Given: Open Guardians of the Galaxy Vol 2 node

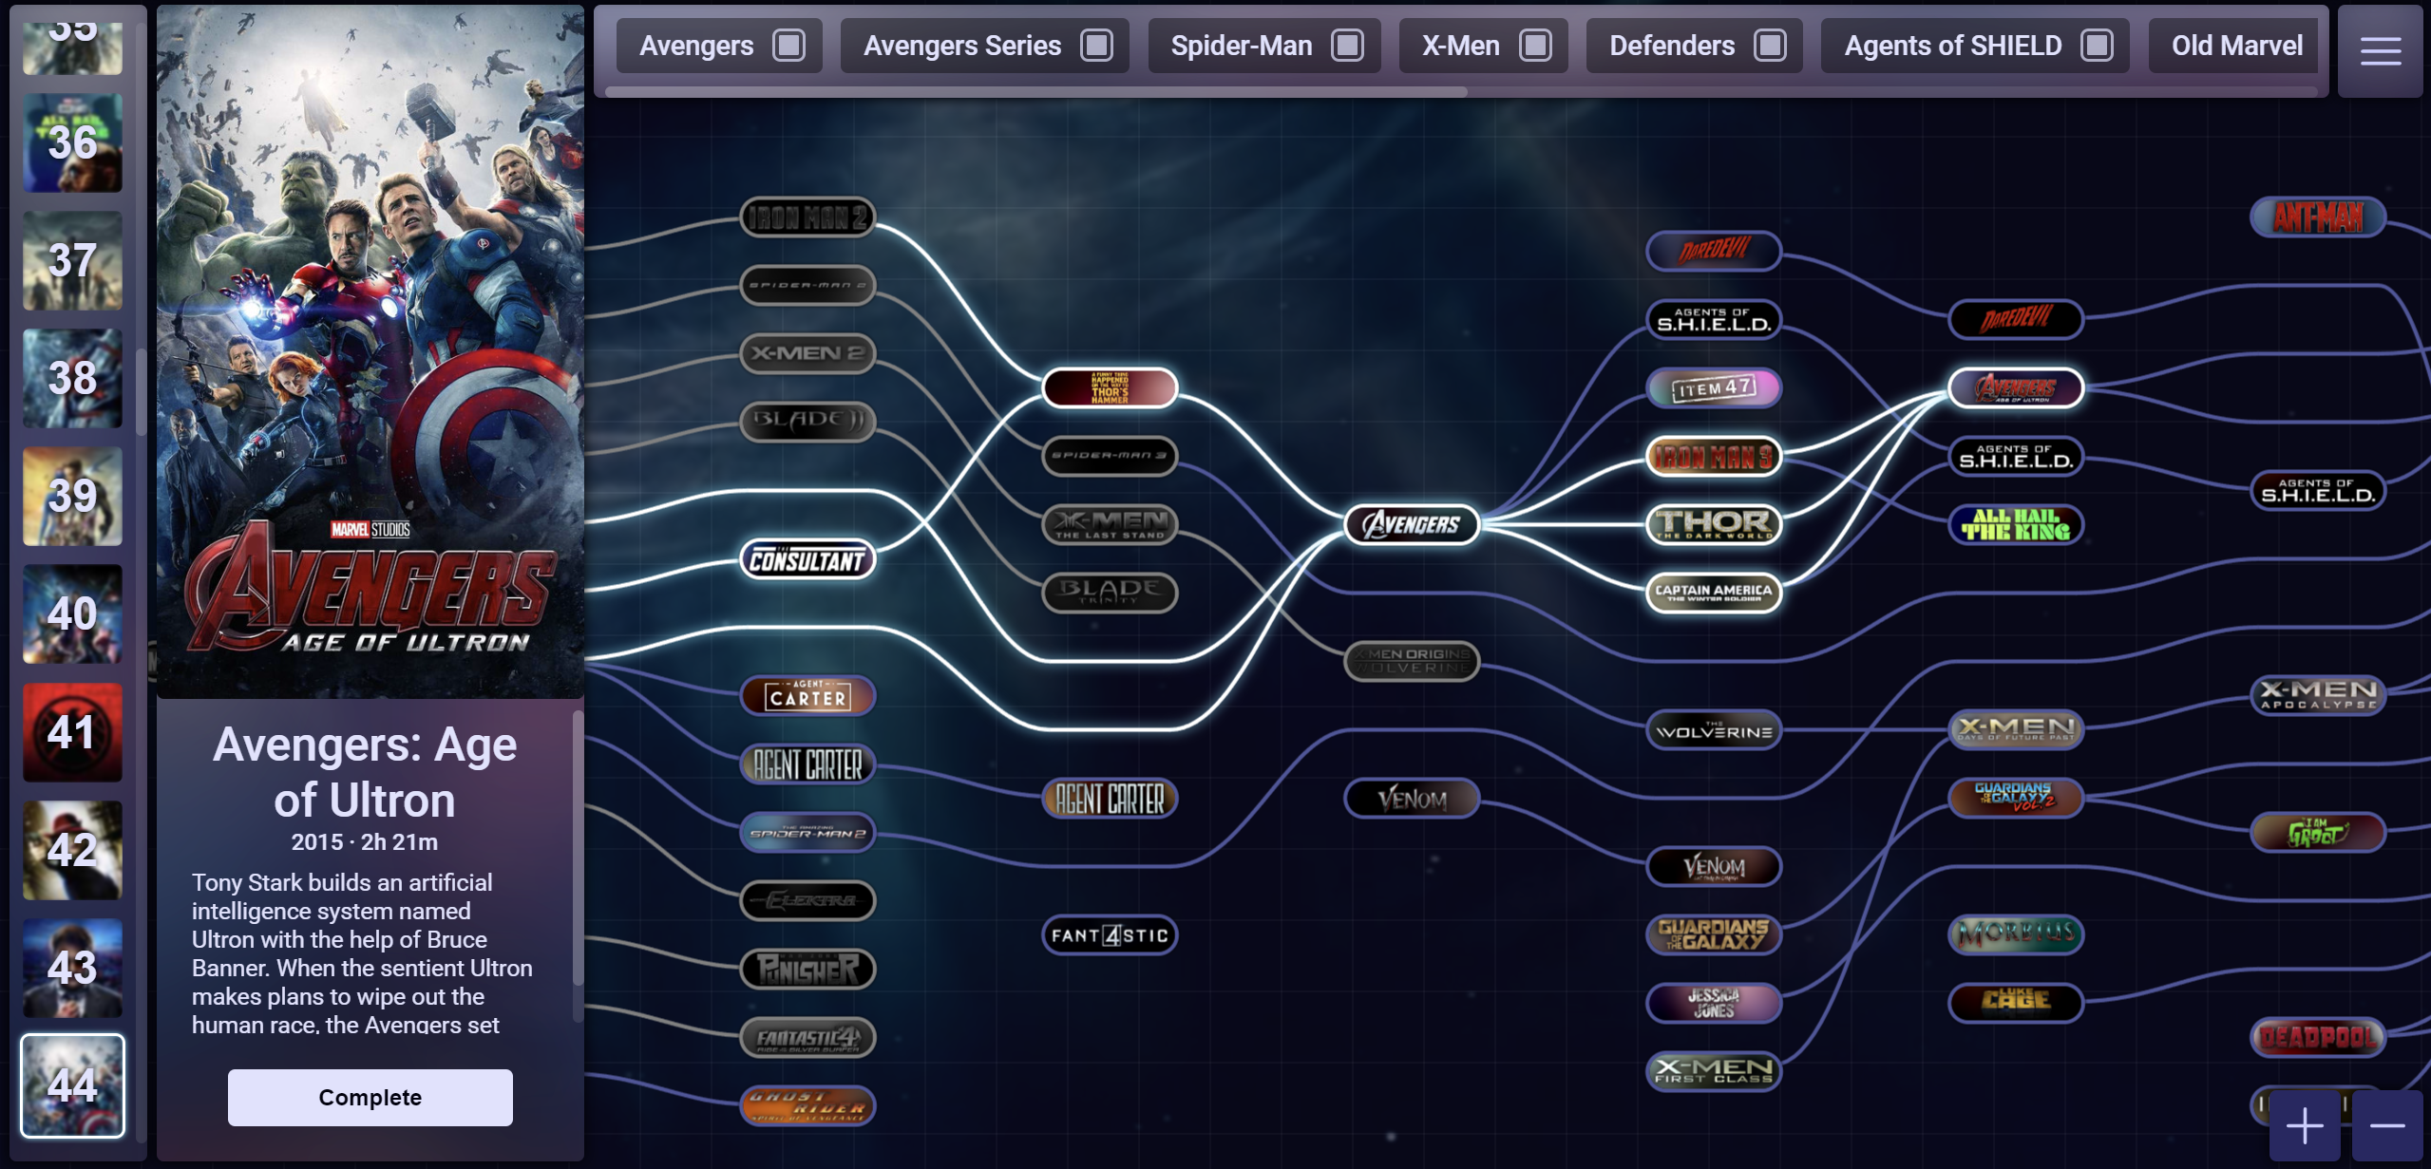Looking at the screenshot, I should (2016, 798).
